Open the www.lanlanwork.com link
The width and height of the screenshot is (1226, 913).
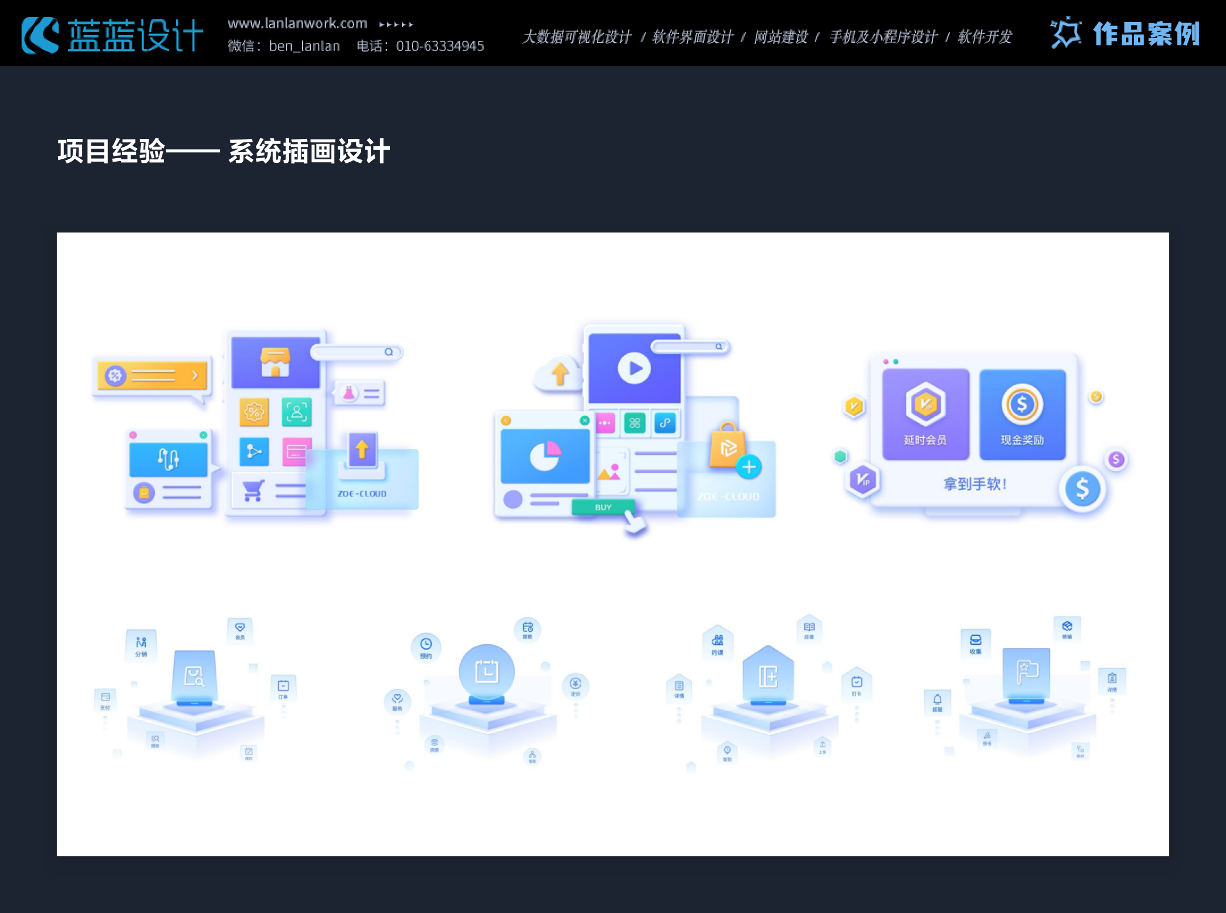pyautogui.click(x=297, y=24)
